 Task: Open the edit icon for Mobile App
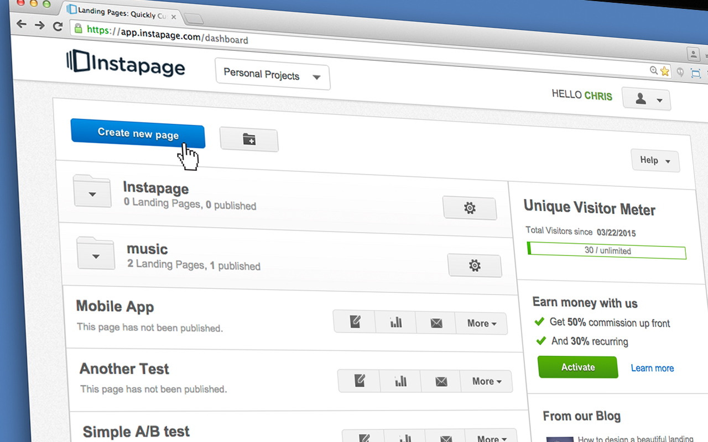[x=354, y=321]
